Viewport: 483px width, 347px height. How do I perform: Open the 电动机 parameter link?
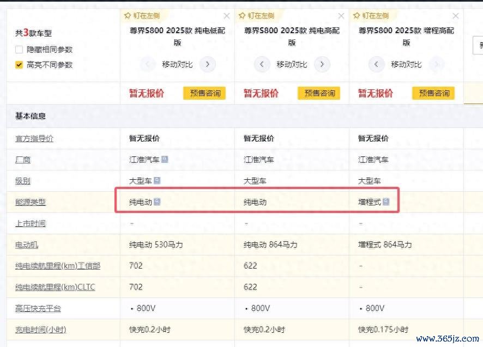click(x=27, y=245)
